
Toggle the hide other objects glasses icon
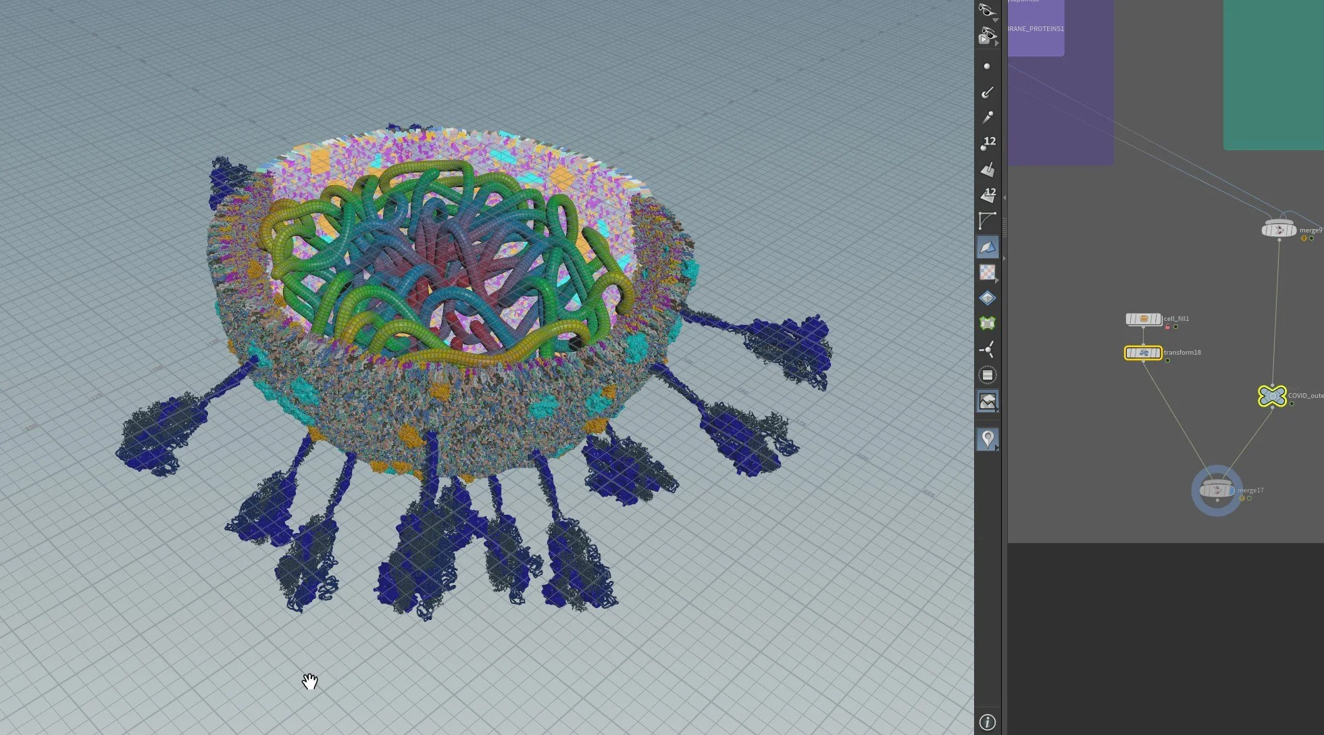point(988,11)
